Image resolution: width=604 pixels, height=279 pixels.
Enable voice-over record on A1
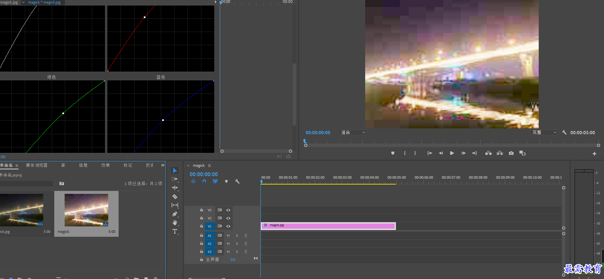coord(246,235)
